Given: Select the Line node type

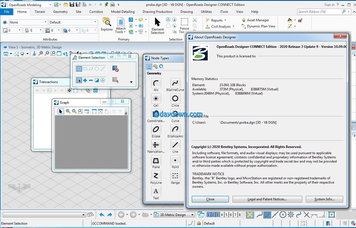Looking at the screenshot, I should pyautogui.click(x=175, y=145).
